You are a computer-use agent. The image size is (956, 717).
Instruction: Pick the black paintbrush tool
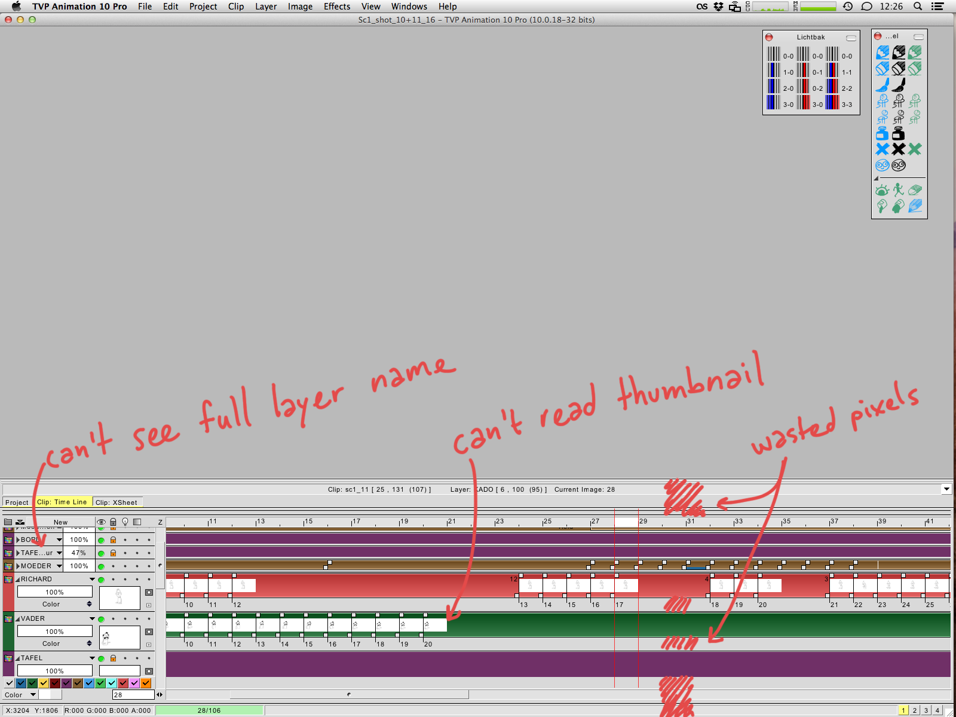(899, 85)
